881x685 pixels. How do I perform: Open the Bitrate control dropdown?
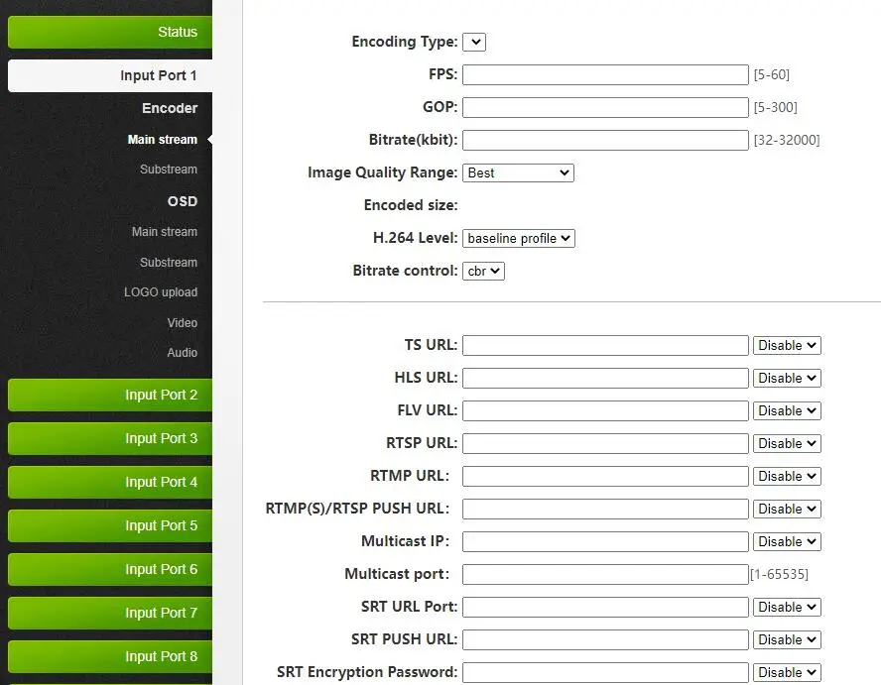pyautogui.click(x=483, y=271)
